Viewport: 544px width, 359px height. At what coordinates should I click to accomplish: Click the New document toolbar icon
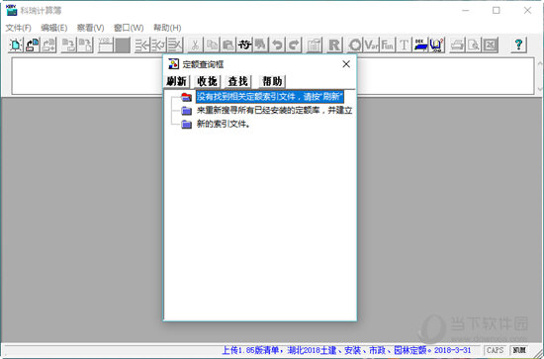point(15,45)
